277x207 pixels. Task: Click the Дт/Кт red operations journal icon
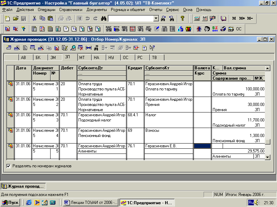tap(7, 29)
